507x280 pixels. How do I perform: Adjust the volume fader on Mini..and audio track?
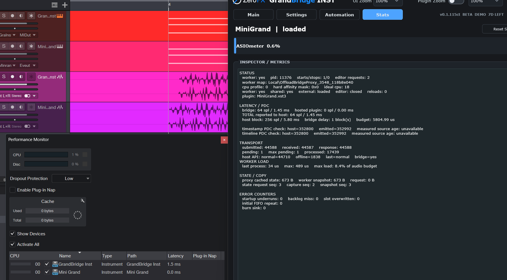tap(19, 115)
